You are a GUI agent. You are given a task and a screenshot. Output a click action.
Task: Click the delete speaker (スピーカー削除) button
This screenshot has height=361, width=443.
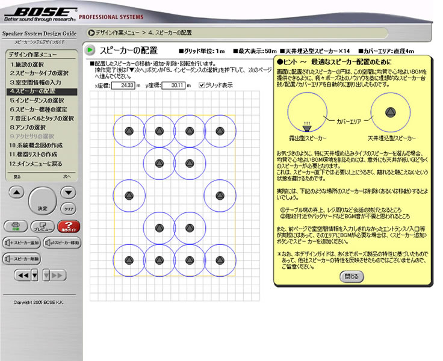click(22, 259)
